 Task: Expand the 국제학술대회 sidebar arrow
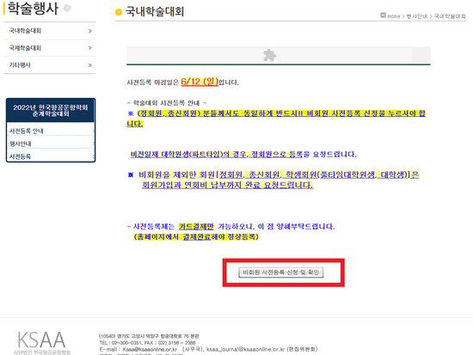click(x=90, y=48)
